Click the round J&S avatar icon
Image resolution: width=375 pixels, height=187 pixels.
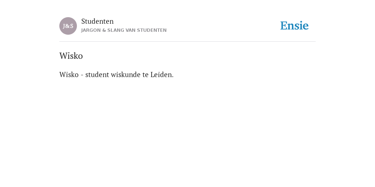[x=68, y=26]
